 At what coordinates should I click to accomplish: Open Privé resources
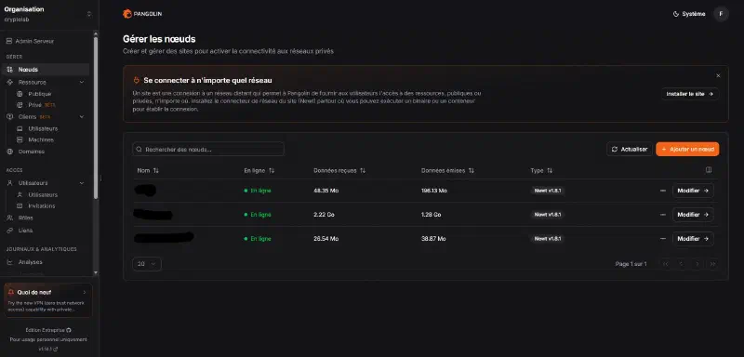pyautogui.click(x=35, y=105)
